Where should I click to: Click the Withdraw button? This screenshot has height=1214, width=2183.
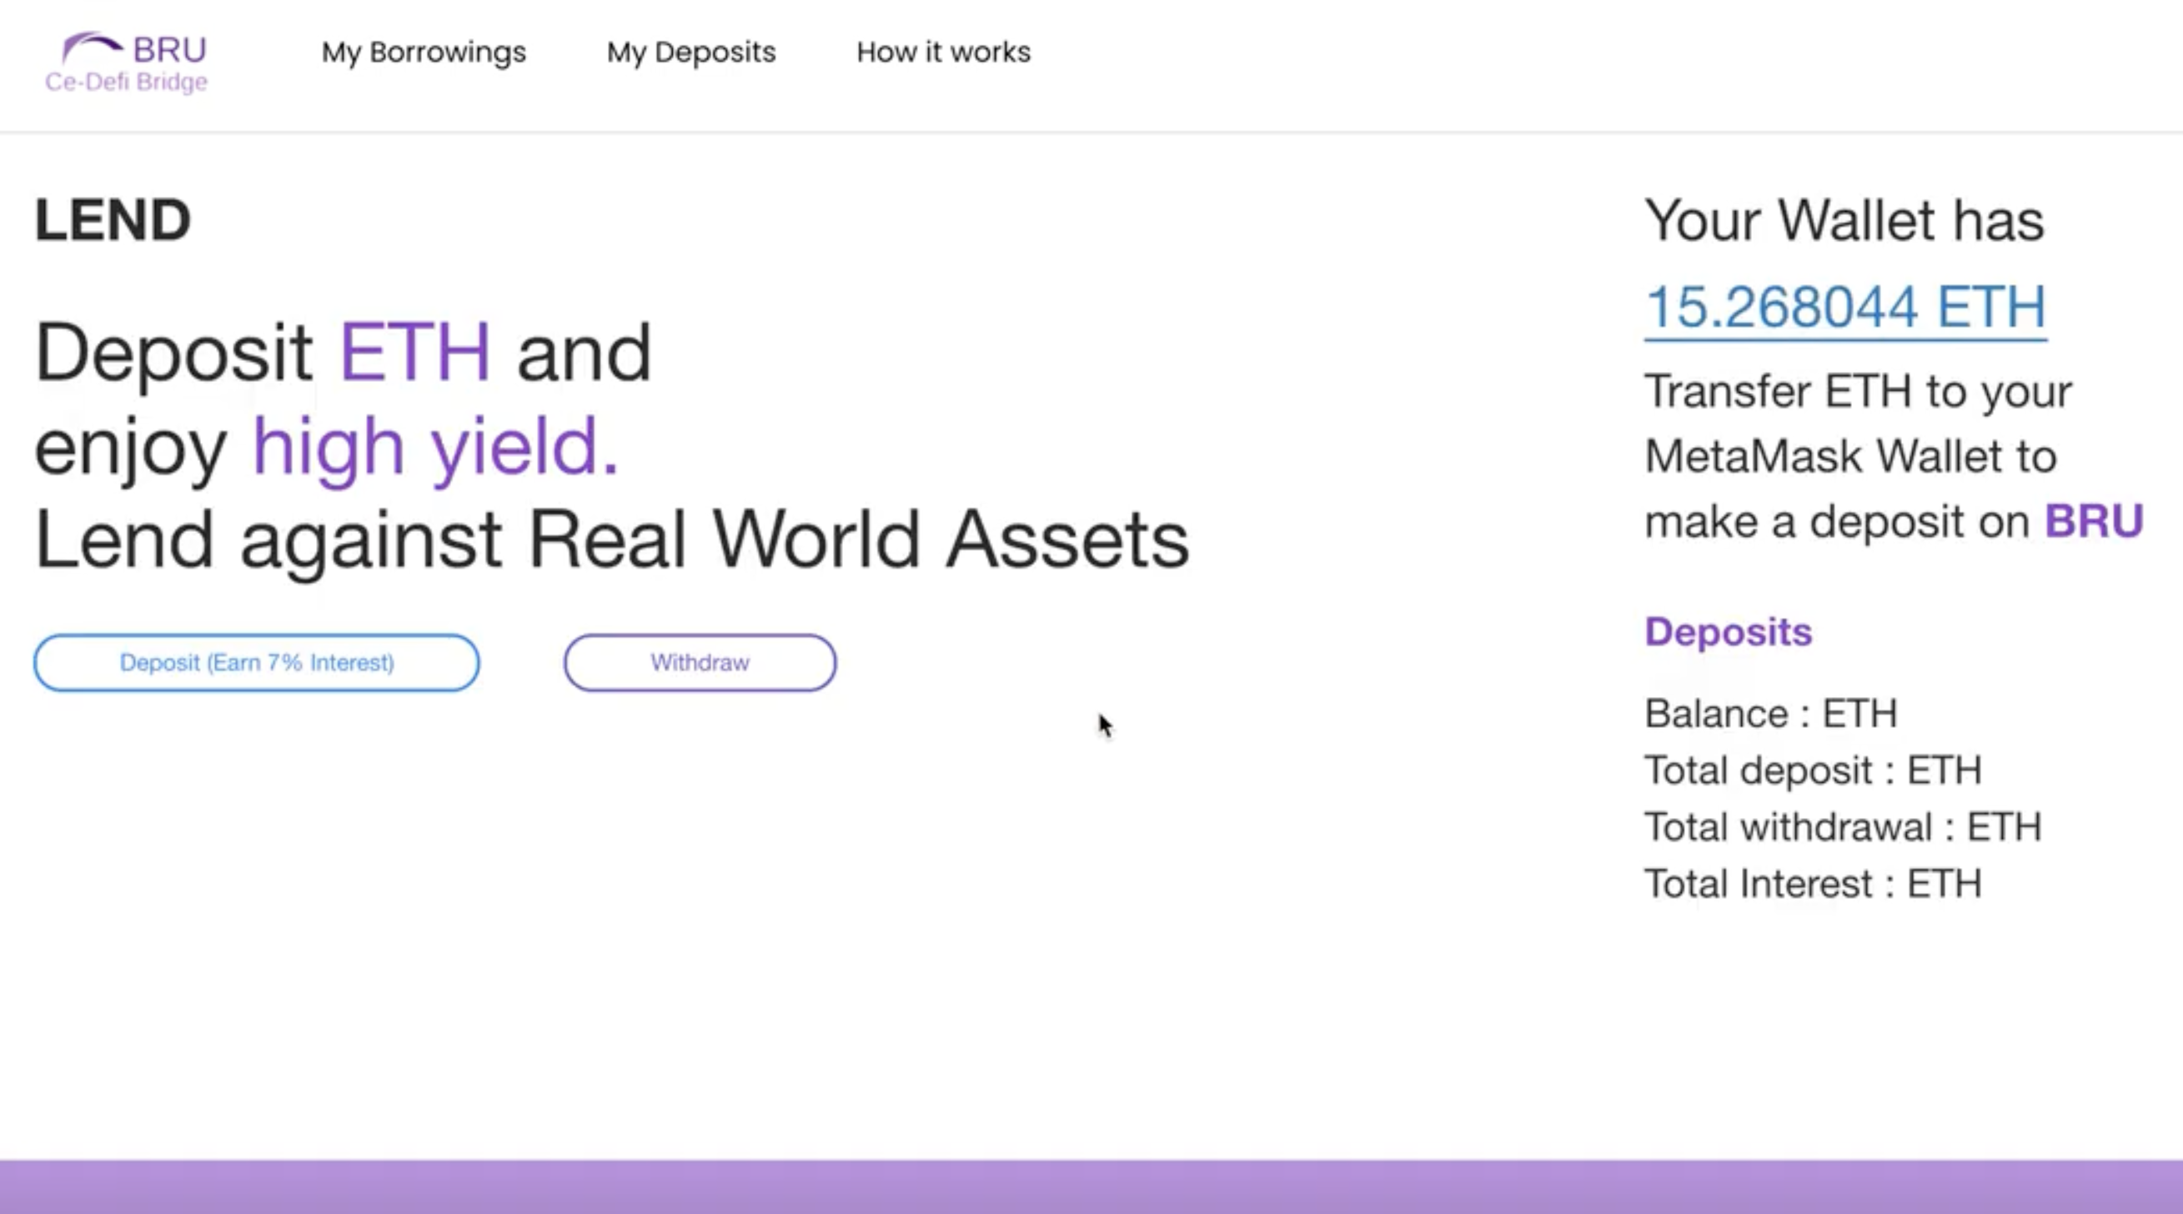(699, 663)
